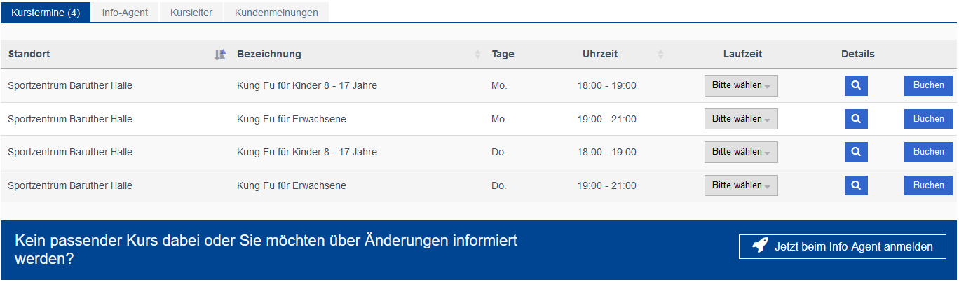Switch to the Info-Agent tab

click(x=125, y=13)
